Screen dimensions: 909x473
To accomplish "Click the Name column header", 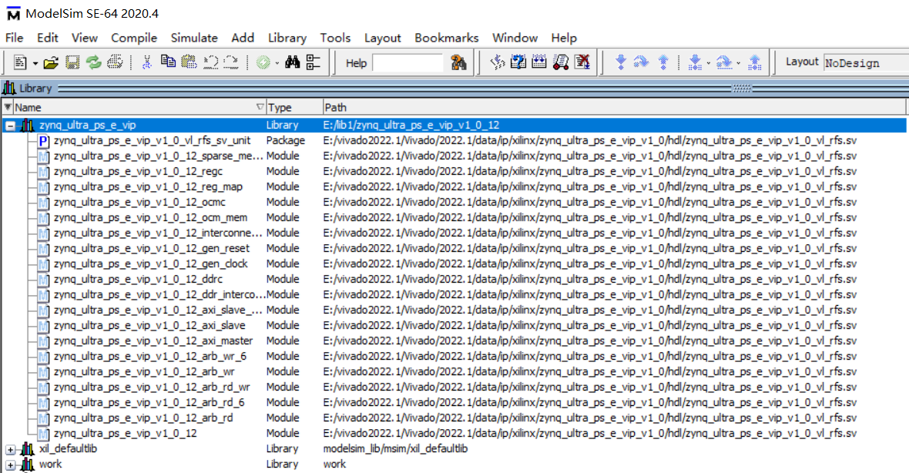I will [139, 107].
